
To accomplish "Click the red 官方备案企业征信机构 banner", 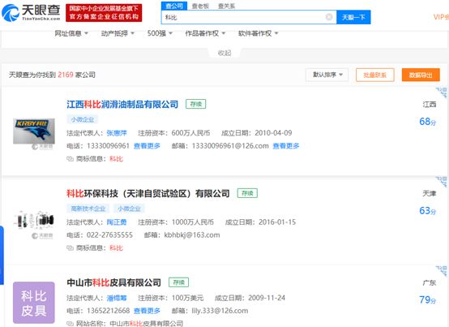I will click(104, 13).
